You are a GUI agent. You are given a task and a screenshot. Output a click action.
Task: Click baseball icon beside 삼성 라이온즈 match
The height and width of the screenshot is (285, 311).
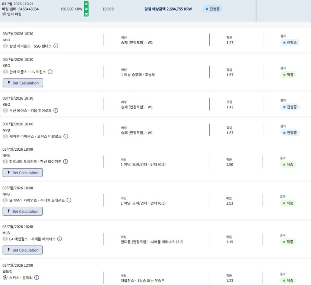[5, 46]
